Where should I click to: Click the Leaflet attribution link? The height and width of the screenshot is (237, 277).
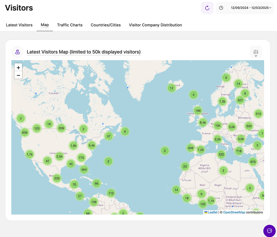[x=213, y=212]
